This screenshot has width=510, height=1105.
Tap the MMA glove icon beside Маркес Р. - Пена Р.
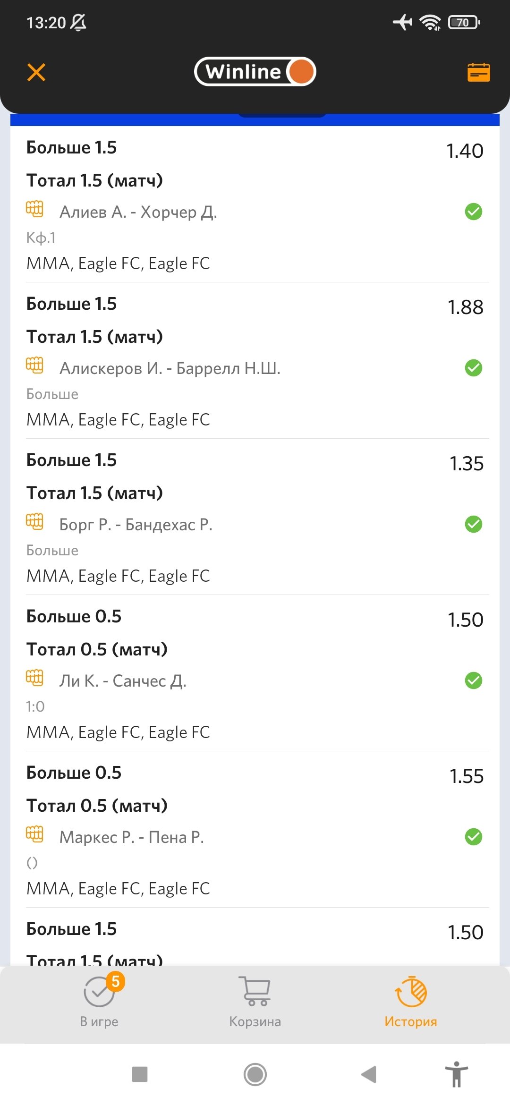tap(34, 834)
